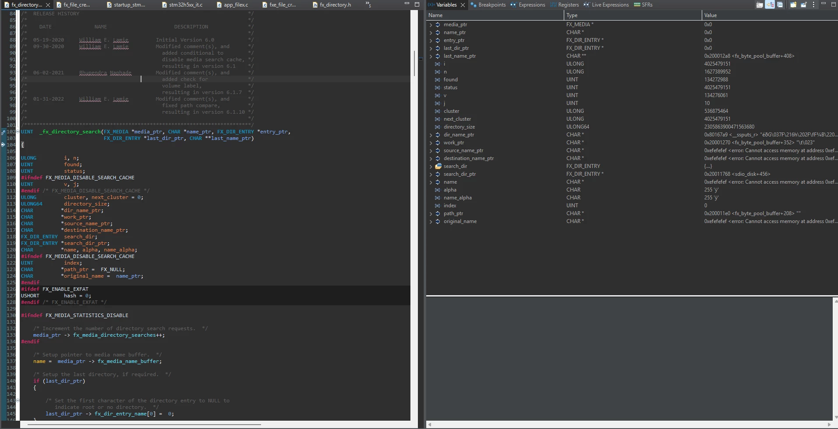Expand the media_ptr variable
The height and width of the screenshot is (429, 838).
(431, 24)
